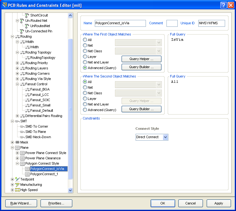The image size is (236, 211).
Task: Expand the Mask category node
Action: tap(12, 142)
